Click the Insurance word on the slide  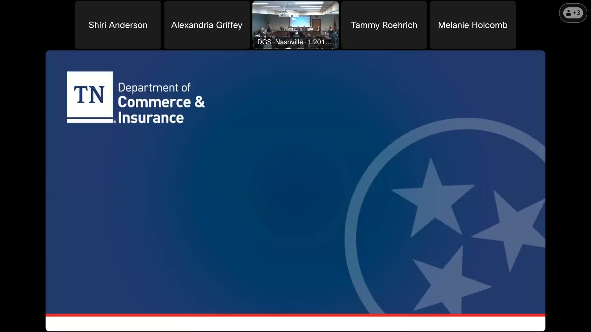coord(151,118)
